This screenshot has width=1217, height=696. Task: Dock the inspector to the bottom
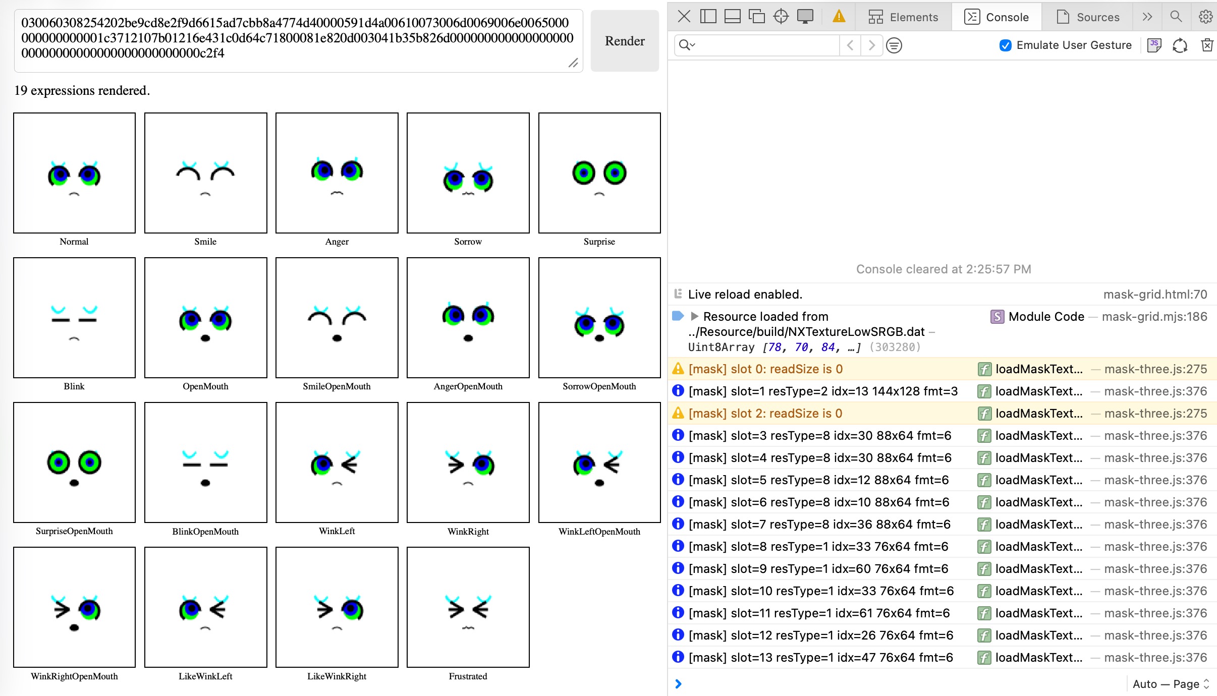[732, 17]
